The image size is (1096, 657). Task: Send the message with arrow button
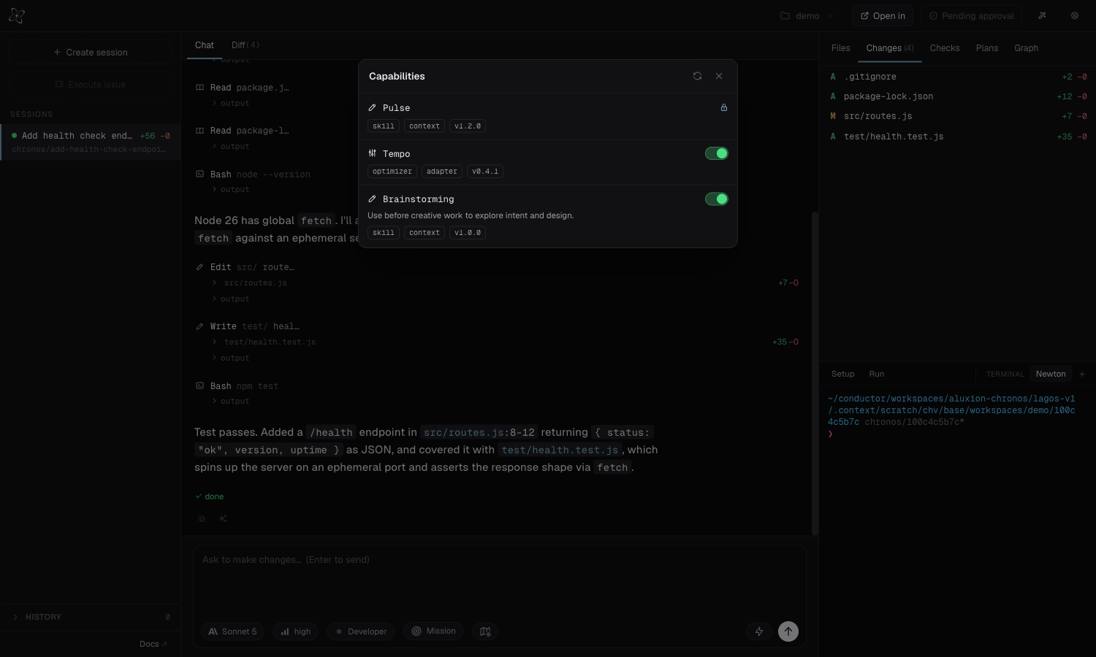click(x=788, y=631)
